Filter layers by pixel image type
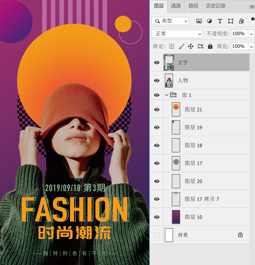255x265 pixels. click(199, 21)
